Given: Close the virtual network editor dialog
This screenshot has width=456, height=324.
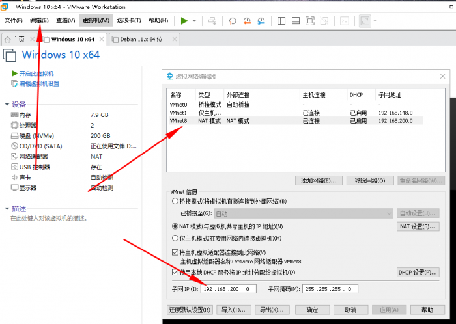Looking at the screenshot, I should [x=442, y=76].
